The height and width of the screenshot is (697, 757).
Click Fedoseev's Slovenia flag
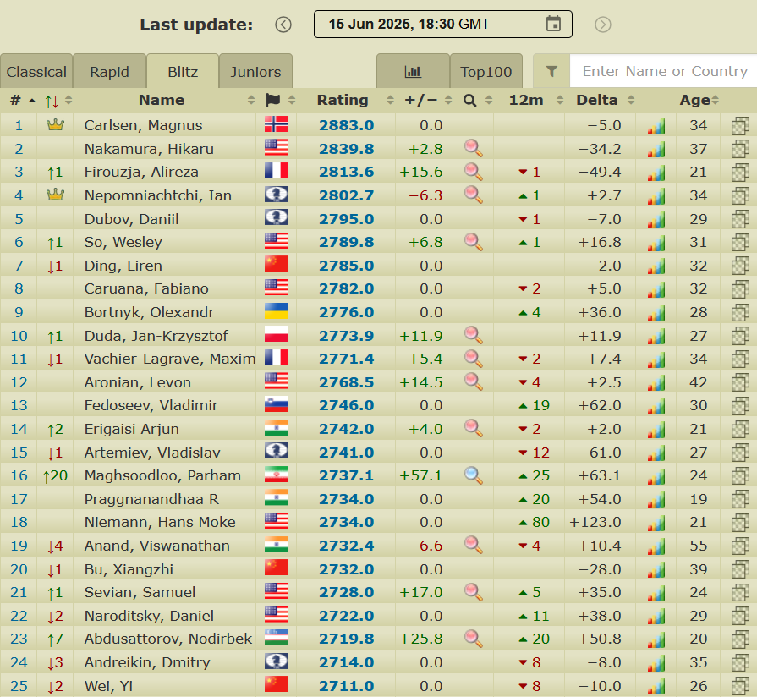coord(277,404)
